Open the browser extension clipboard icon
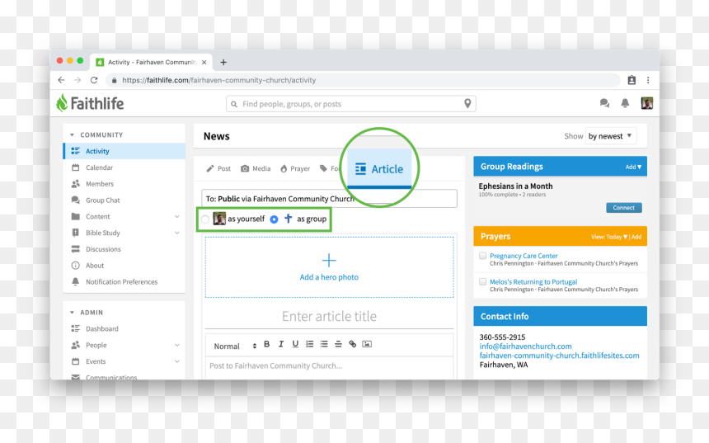 tap(632, 80)
